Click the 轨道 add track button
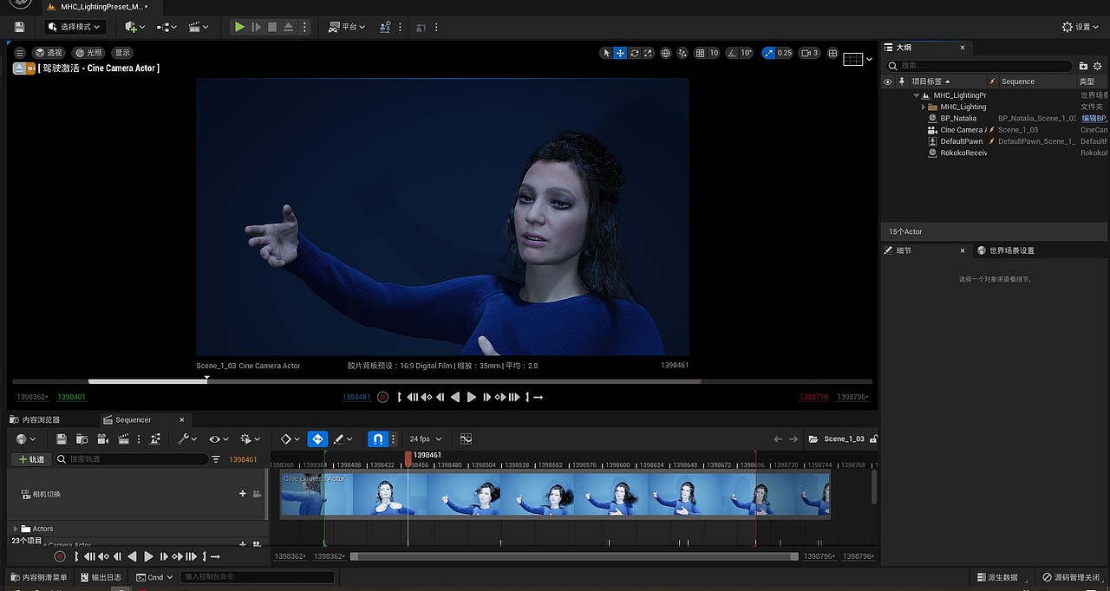The height and width of the screenshot is (591, 1110). pos(31,459)
